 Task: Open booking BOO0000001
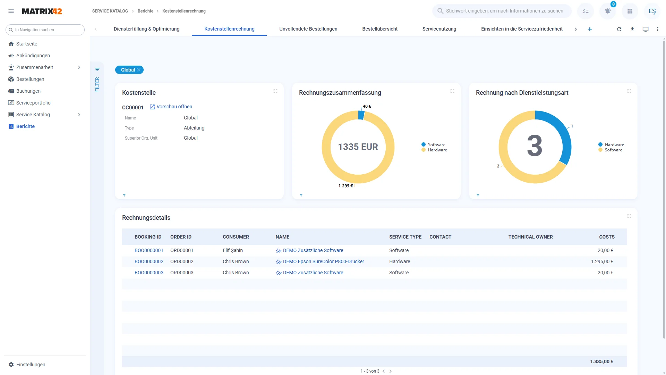(x=149, y=250)
